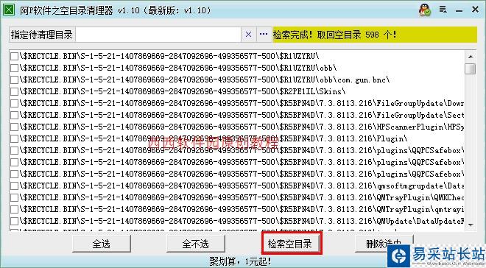486x268 pixels.
Task: Select checkbox of FileGroupUpdate\Dowr row
Action: 14,103
